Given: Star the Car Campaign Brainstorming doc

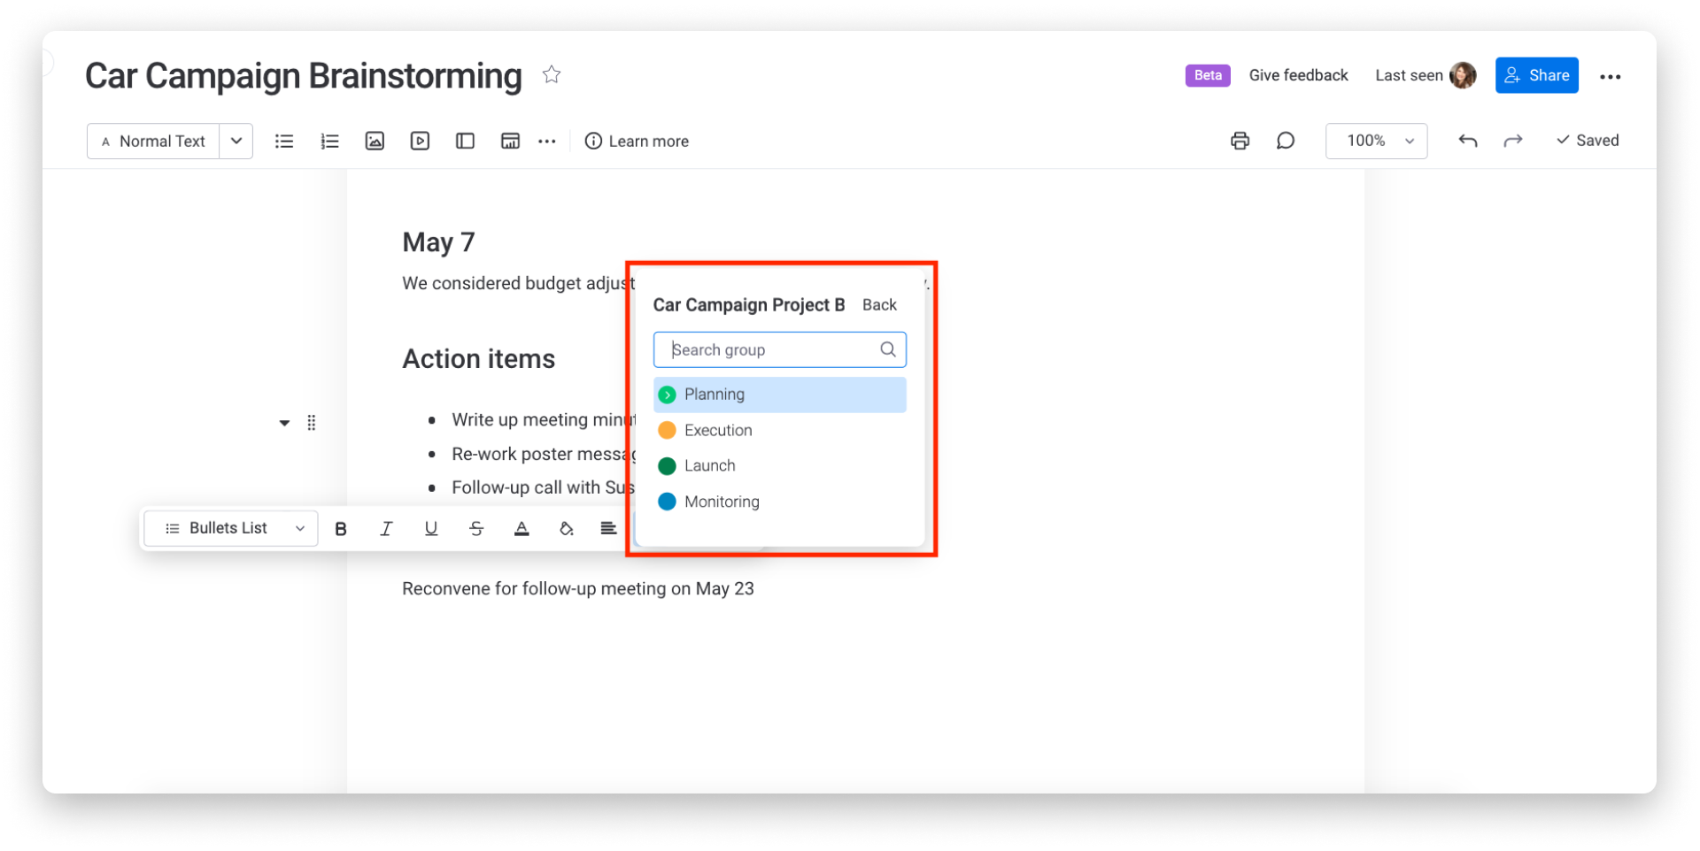Looking at the screenshot, I should coord(552,74).
